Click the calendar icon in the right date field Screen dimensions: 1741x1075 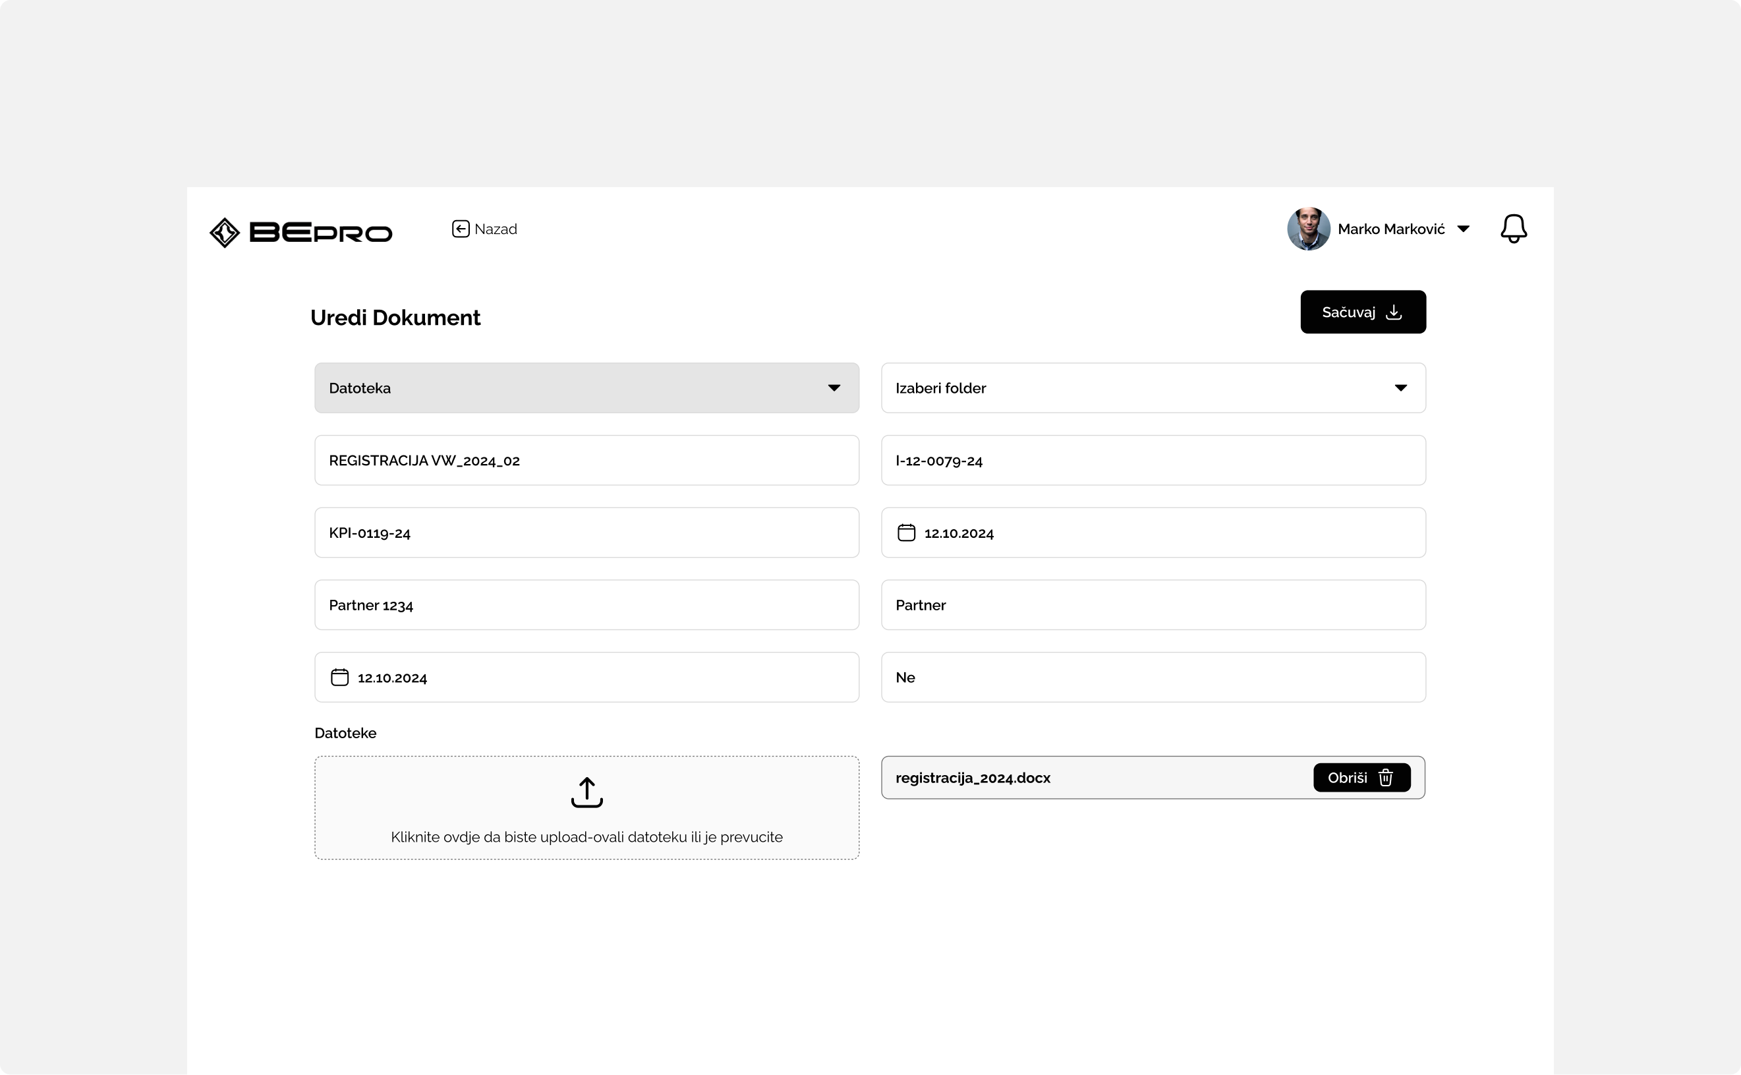pos(906,533)
